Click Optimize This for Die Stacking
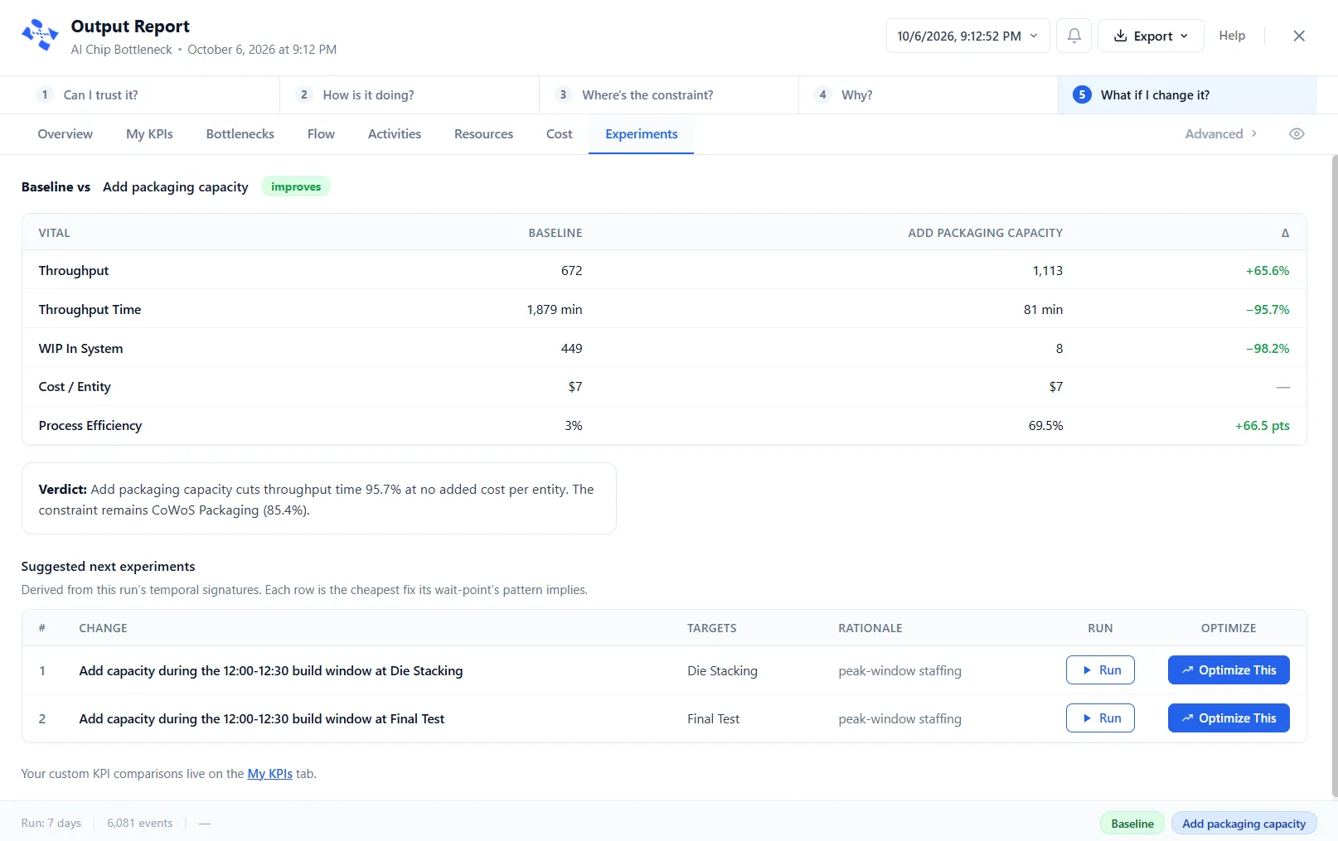This screenshot has height=841, width=1338. (x=1229, y=670)
